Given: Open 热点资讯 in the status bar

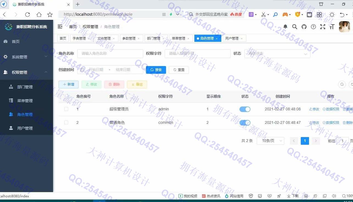Looking at the screenshot, I should (211, 196).
